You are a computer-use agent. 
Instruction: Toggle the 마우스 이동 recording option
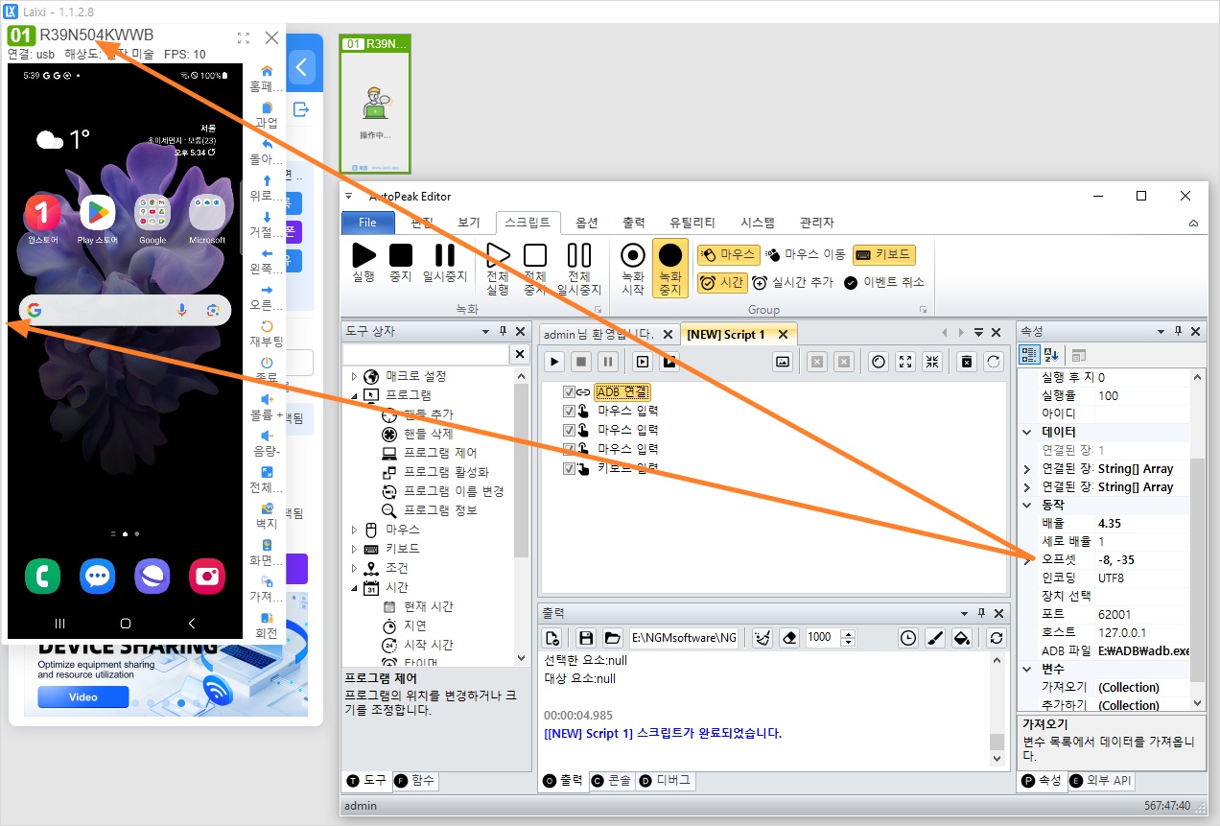click(x=806, y=255)
